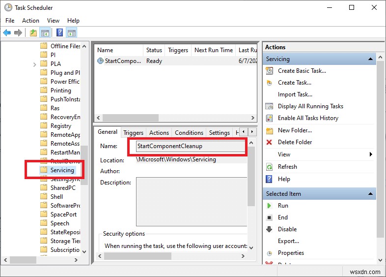The width and height of the screenshot is (386, 277).
Task: Select the Registry folder in tree
Action: click(61, 126)
